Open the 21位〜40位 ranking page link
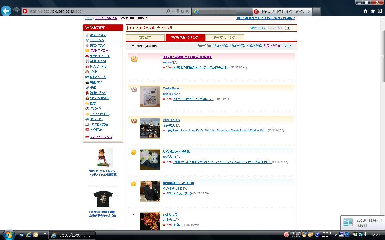Image resolution: width=385 pixels, height=240 pixels. point(220,46)
